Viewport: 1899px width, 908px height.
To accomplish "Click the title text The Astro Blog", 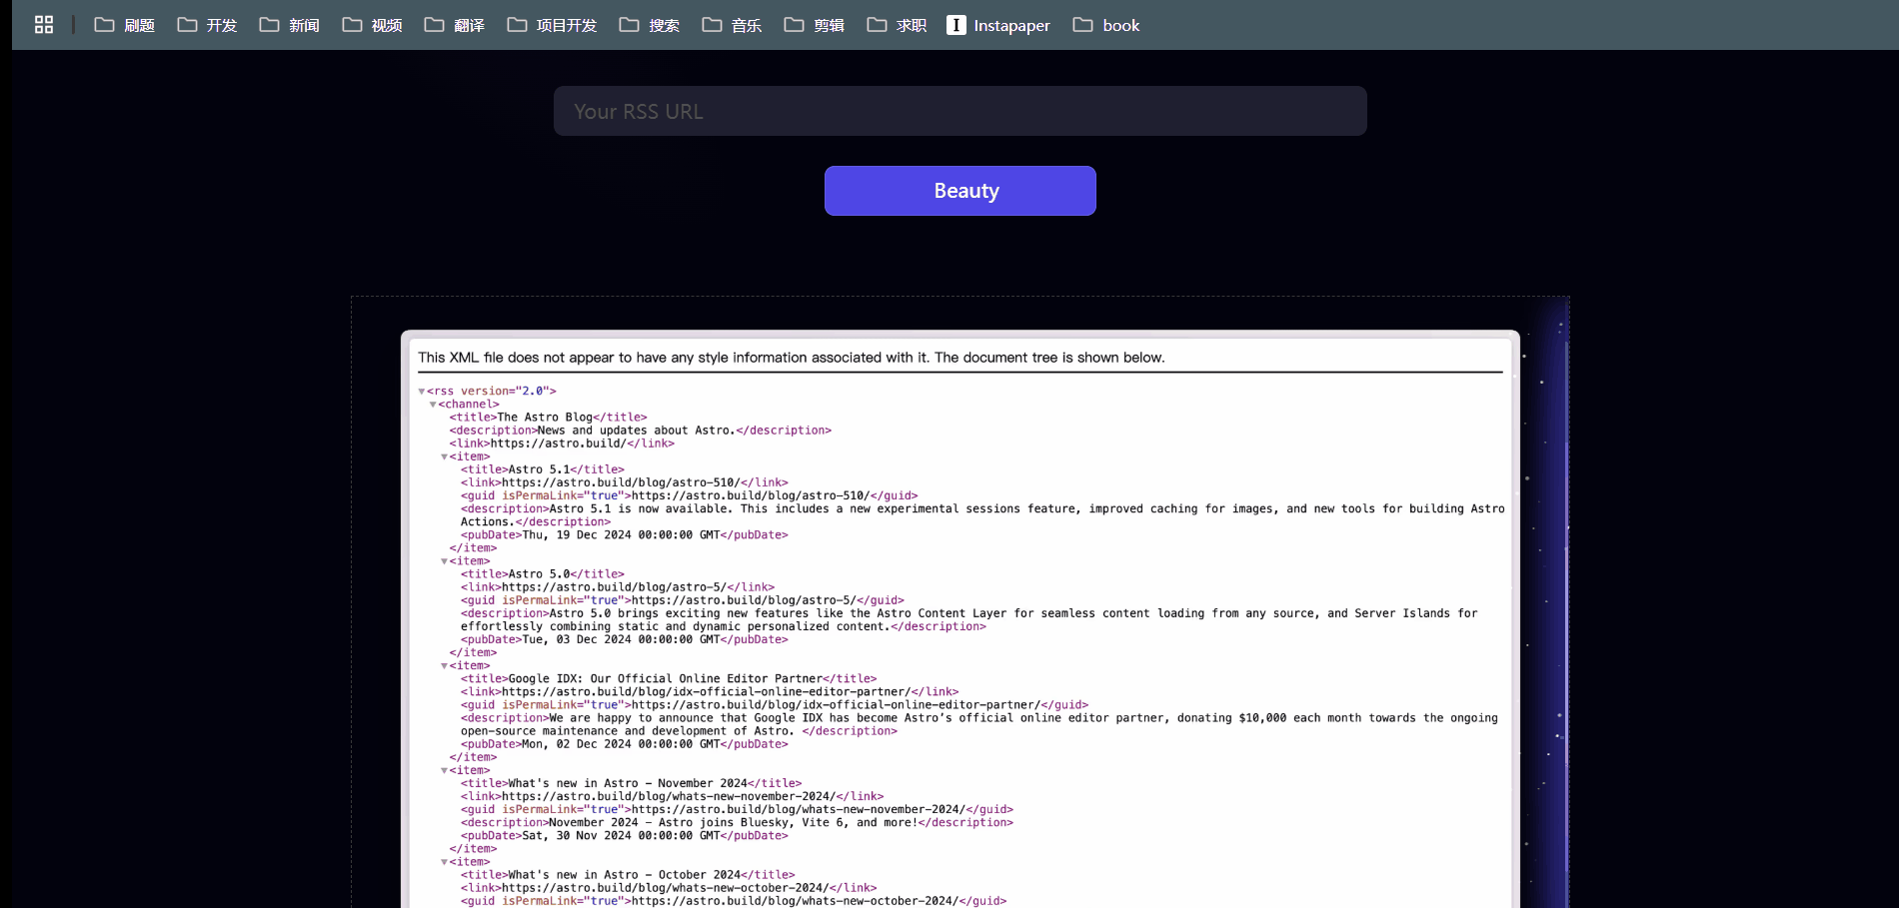I will (545, 418).
